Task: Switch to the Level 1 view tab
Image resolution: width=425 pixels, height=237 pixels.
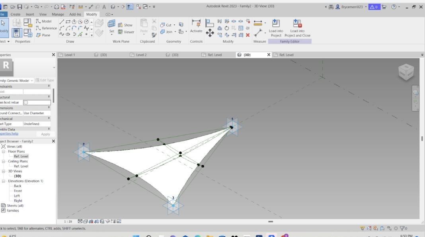Action: pos(70,55)
